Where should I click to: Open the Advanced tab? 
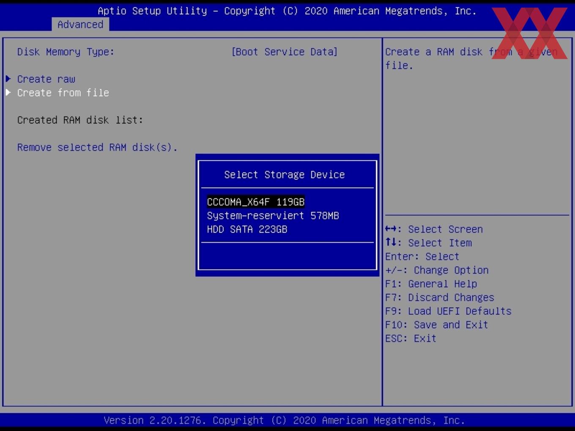click(x=80, y=25)
